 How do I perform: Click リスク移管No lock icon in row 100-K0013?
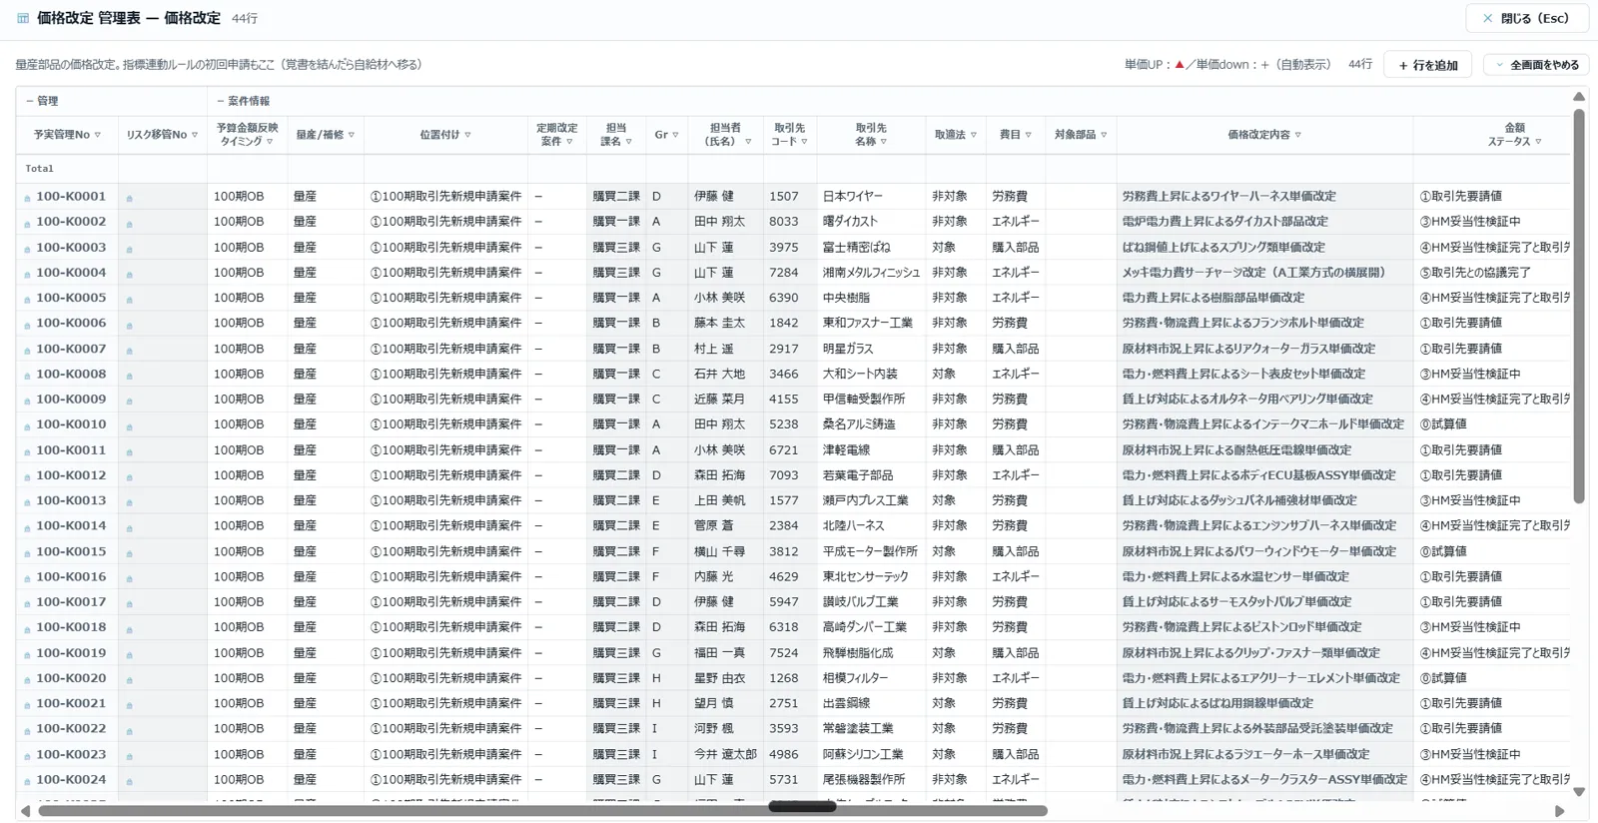click(x=129, y=502)
